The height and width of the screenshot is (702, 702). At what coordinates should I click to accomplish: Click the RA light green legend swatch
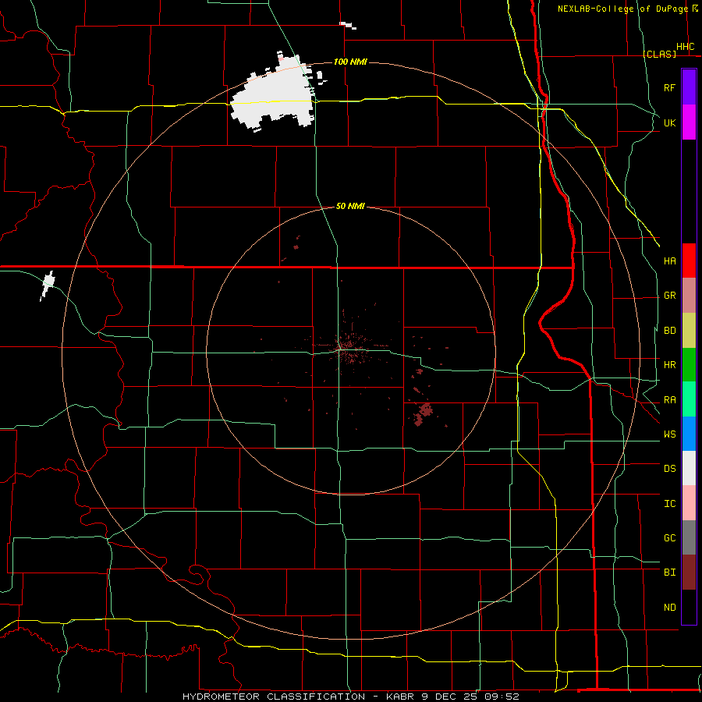(689, 399)
